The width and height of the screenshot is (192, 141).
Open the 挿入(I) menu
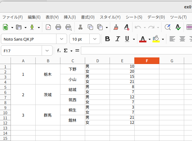[x=70, y=17]
